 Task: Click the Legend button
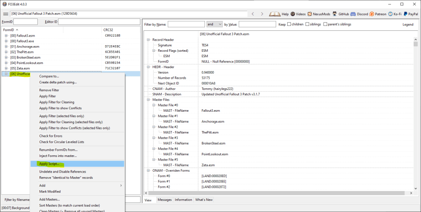pos(407,24)
